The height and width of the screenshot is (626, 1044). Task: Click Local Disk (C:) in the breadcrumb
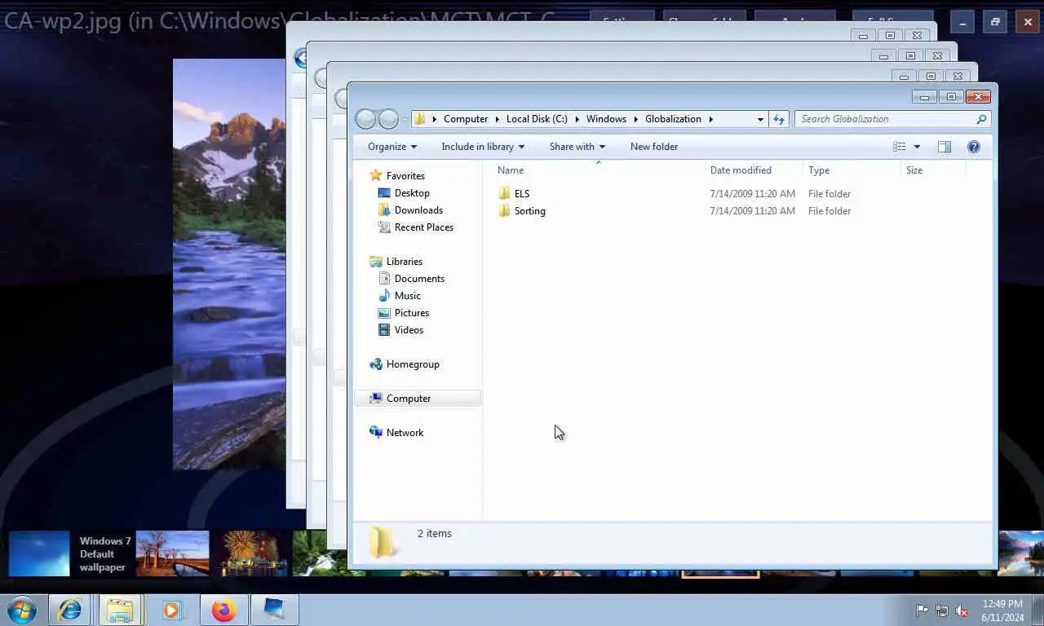pos(537,119)
